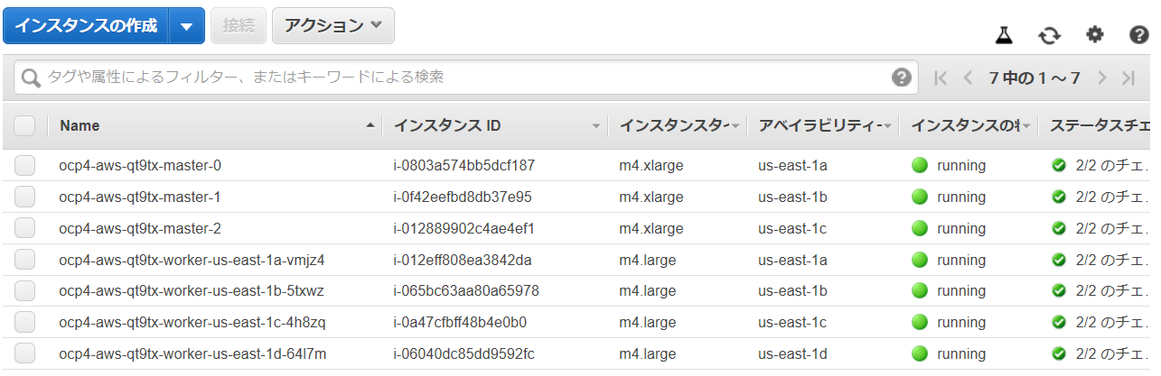This screenshot has height=376, width=1161.
Task: Click the 接続 button
Action: 239,26
